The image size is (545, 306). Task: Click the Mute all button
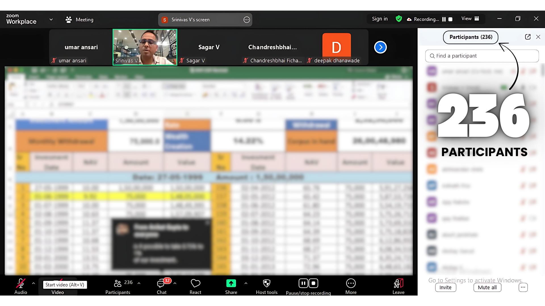[487, 287]
